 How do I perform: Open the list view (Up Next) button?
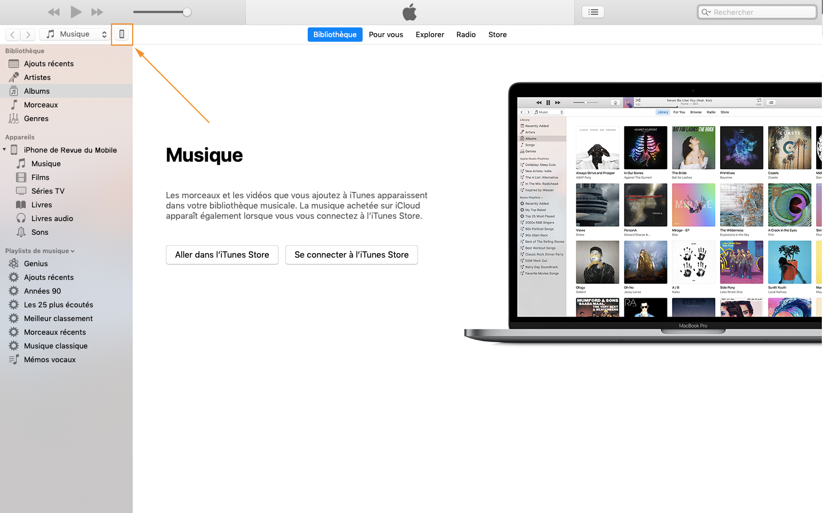coord(593,12)
